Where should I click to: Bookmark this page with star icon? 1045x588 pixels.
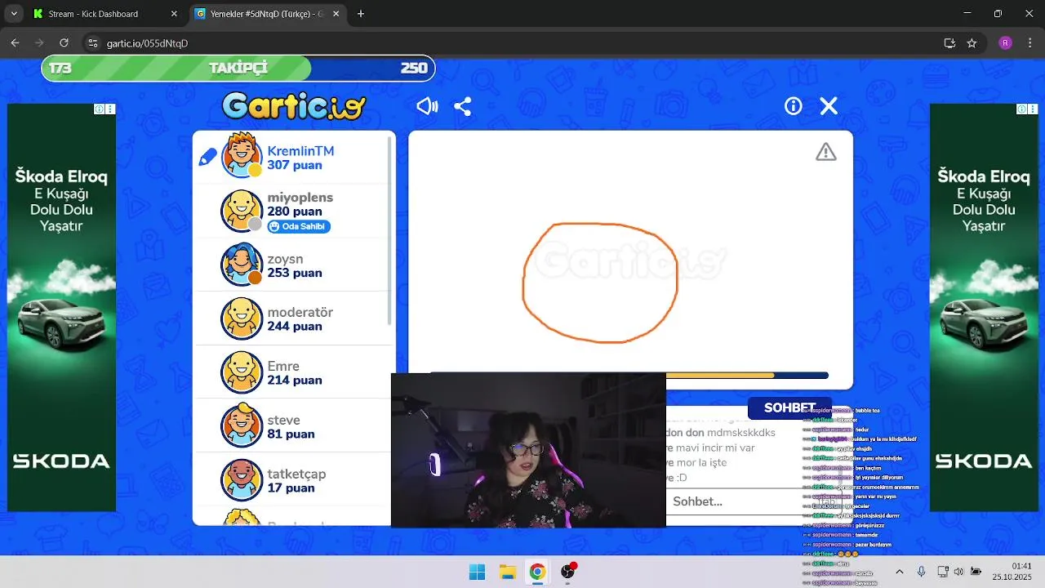972,42
